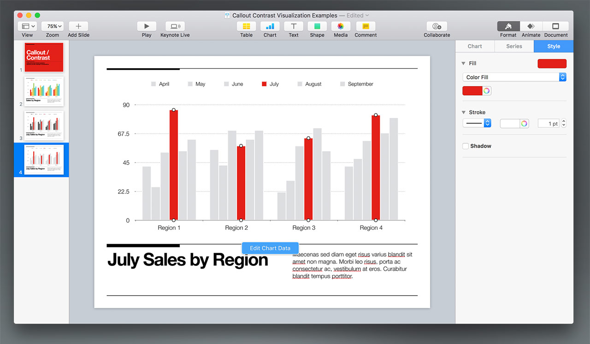Click the Add Slide button
The width and height of the screenshot is (590, 344).
click(78, 27)
